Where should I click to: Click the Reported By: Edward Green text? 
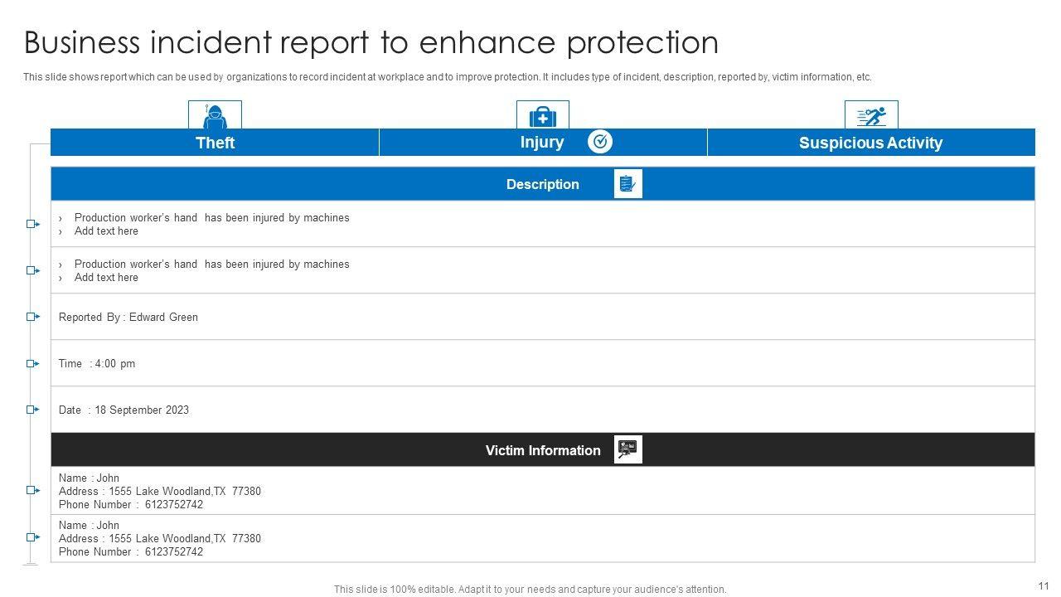[x=128, y=317]
